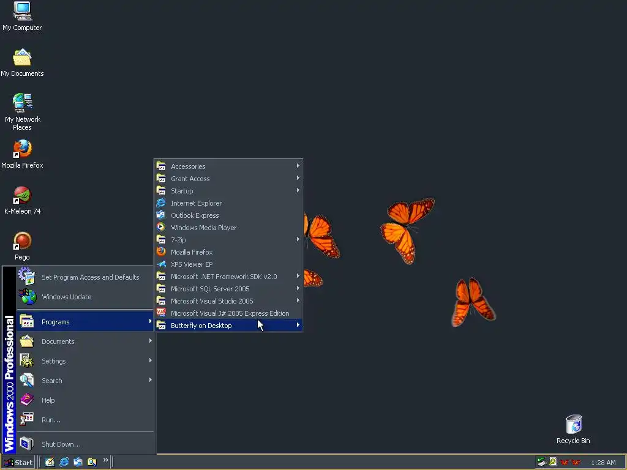This screenshot has width=627, height=470.
Task: Show hidden quick launch items with chevron
Action: pyautogui.click(x=105, y=460)
